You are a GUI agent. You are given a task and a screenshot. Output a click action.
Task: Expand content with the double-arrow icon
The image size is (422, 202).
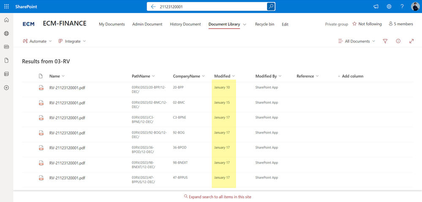(411, 41)
